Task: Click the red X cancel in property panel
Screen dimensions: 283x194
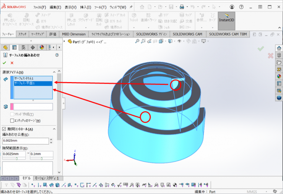Action: point(12,63)
